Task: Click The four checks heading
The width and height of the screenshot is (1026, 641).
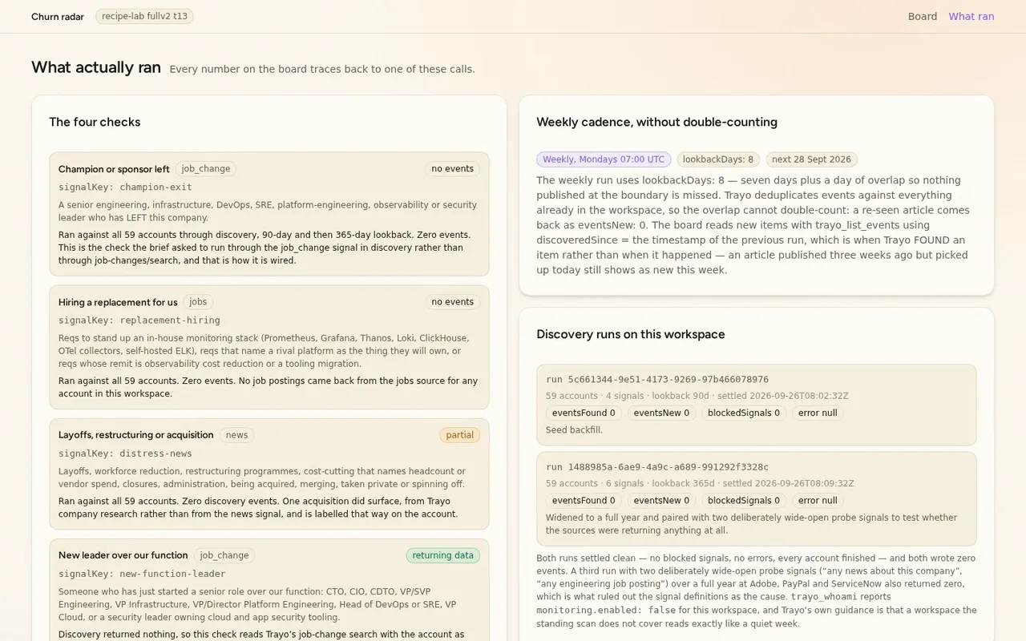Action: click(x=95, y=122)
